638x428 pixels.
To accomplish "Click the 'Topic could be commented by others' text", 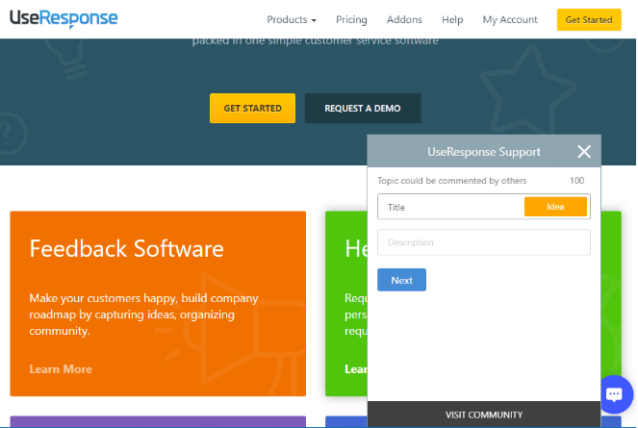I will point(451,181).
